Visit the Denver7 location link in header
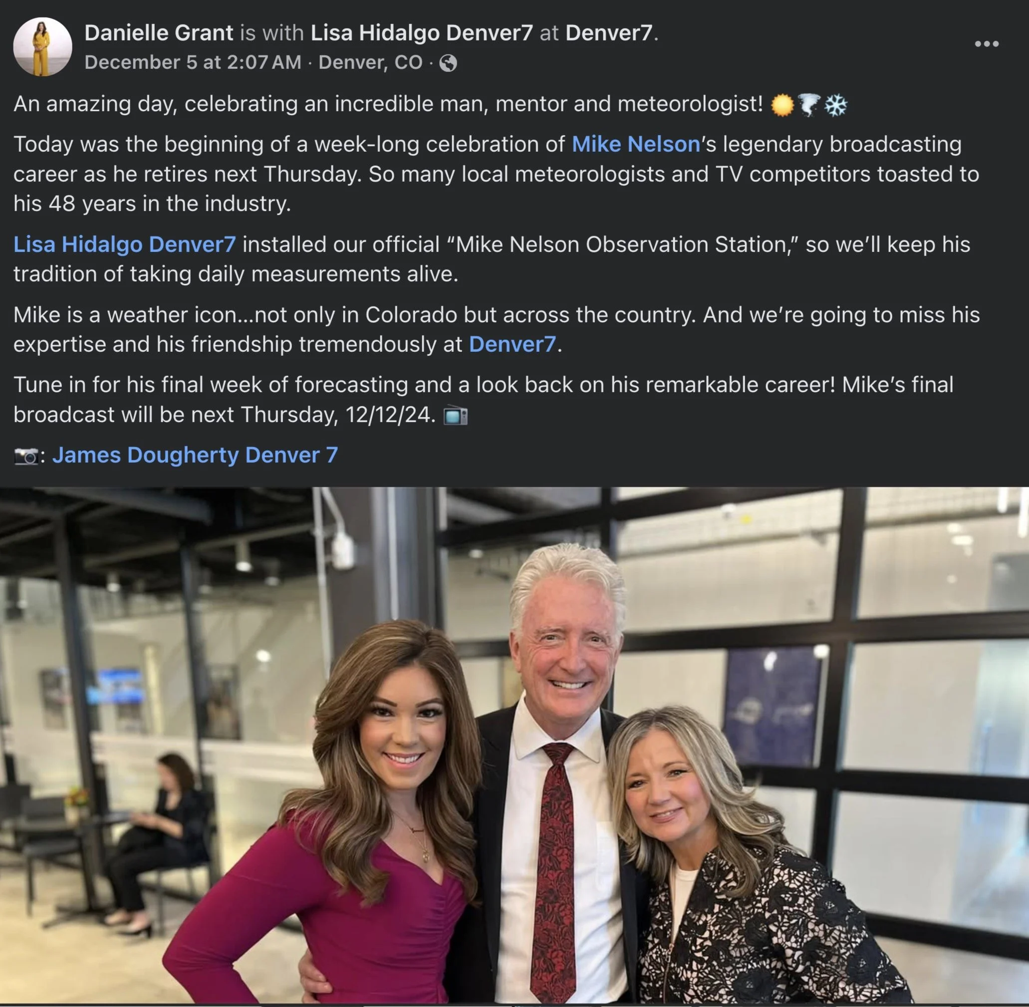Screen dimensions: 1029x1007 coord(609,33)
